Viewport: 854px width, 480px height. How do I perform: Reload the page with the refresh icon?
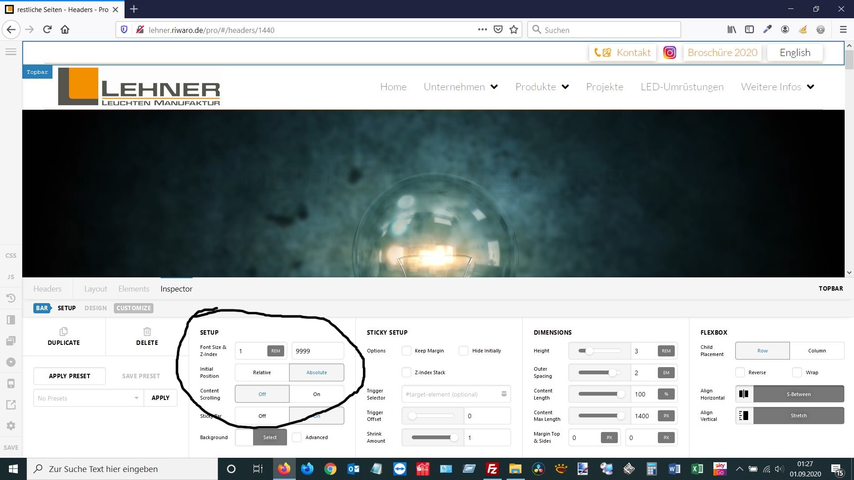tap(47, 30)
